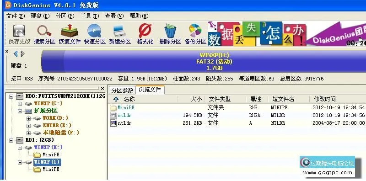Select WINXP (H:) label in tree
This screenshot has height=181, width=366.
click(48, 148)
